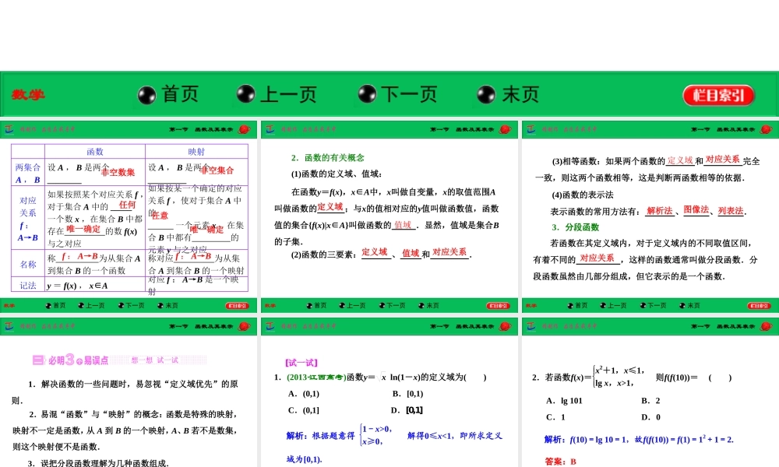Click the red 数学 logo in the main green bar
Viewport: 779px width, 467px height.
click(x=28, y=94)
